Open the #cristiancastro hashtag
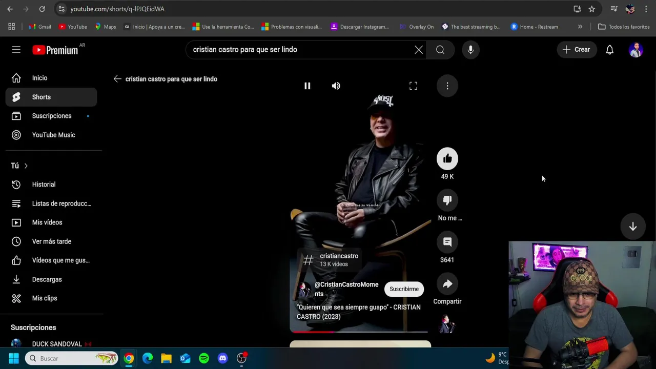This screenshot has width=656, height=369. [330, 260]
